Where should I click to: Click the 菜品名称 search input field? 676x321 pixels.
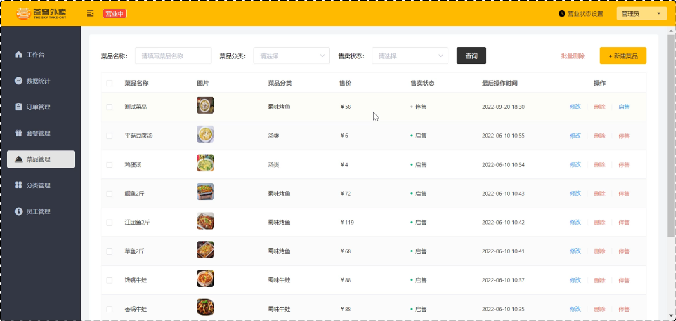coord(173,56)
